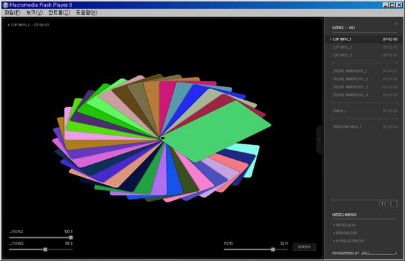The height and width of the screenshot is (261, 405).
Task: Collapse side panel using its edge handle
Action: click(319, 140)
